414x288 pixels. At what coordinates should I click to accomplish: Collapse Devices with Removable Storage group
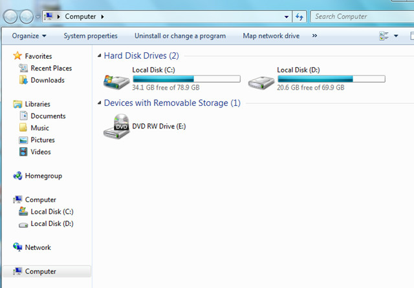pos(99,103)
